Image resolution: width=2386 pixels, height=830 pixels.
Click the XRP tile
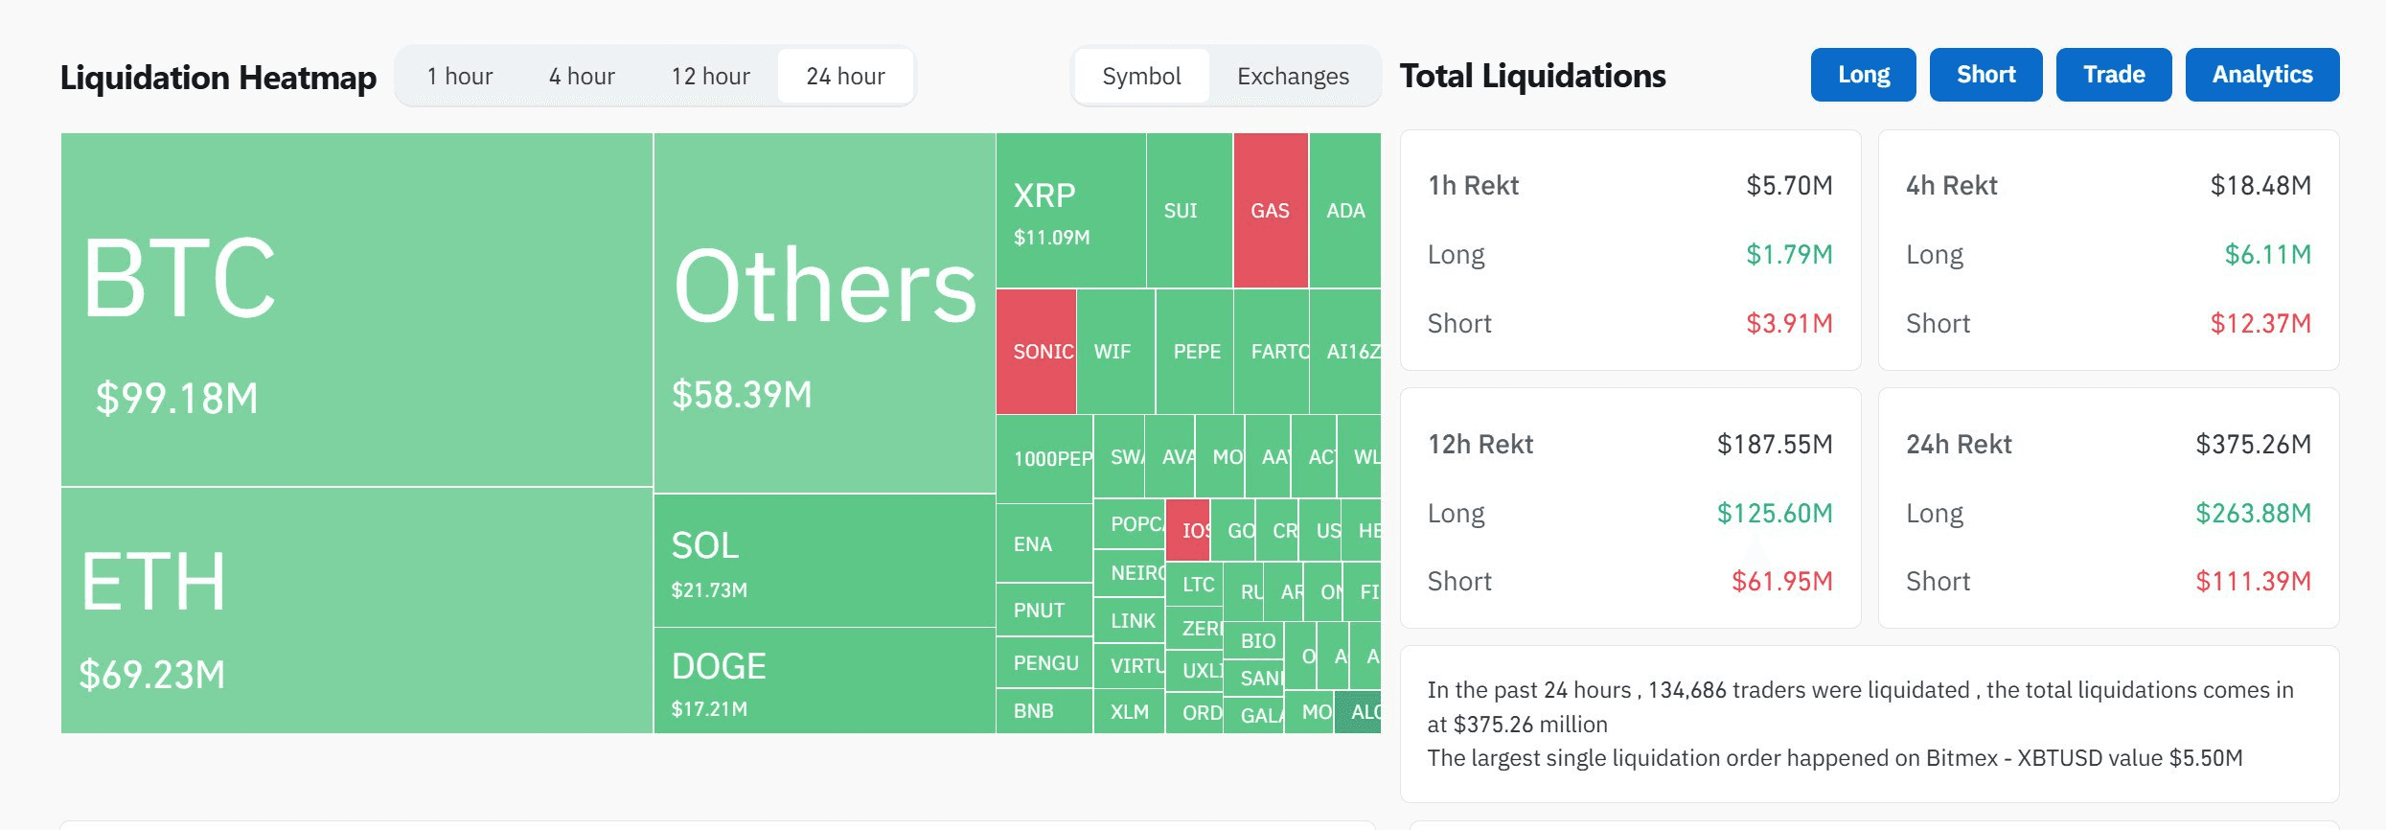click(x=1071, y=211)
